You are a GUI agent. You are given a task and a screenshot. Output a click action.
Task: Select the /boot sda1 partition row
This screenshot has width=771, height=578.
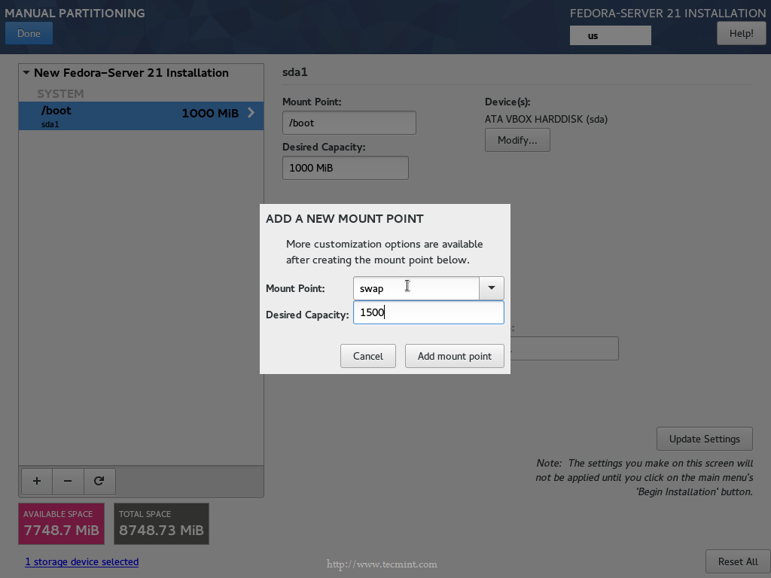(141, 116)
